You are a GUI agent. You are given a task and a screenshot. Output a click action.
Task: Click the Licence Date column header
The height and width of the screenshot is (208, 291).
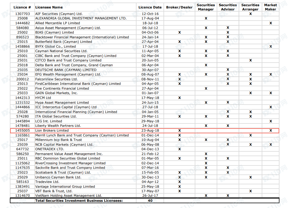(150, 7)
